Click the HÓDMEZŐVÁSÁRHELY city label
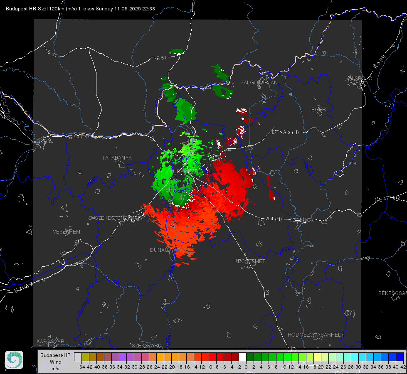The width and height of the screenshot is (407, 374). (x=316, y=335)
